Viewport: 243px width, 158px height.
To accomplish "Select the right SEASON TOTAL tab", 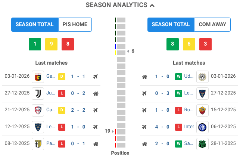I will click(171, 25).
